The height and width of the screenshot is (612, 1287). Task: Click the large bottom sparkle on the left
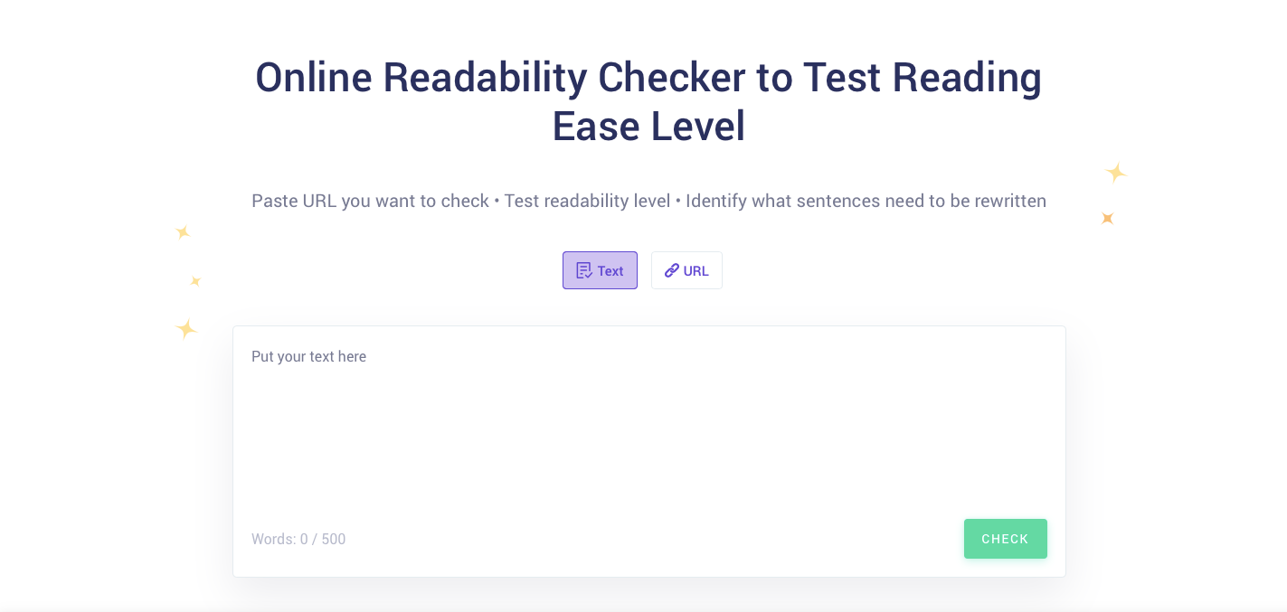click(186, 328)
